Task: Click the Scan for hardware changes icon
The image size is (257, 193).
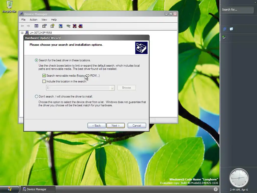Action: [60, 26]
